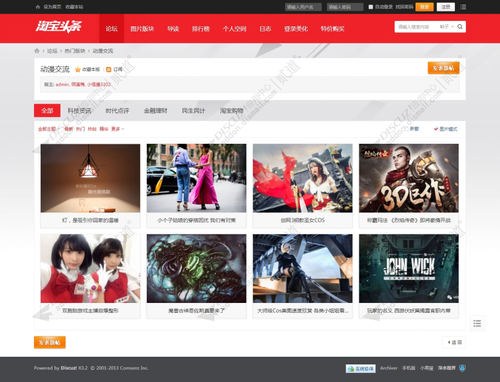Click the 在线咨询 footer badge
Viewport: 500px width, 382px height.
coord(360,368)
